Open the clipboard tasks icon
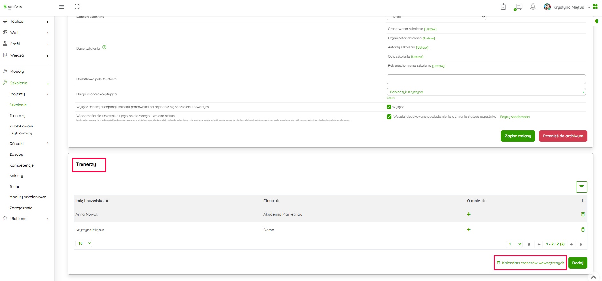The width and height of the screenshot is (602, 281). pyautogui.click(x=504, y=7)
